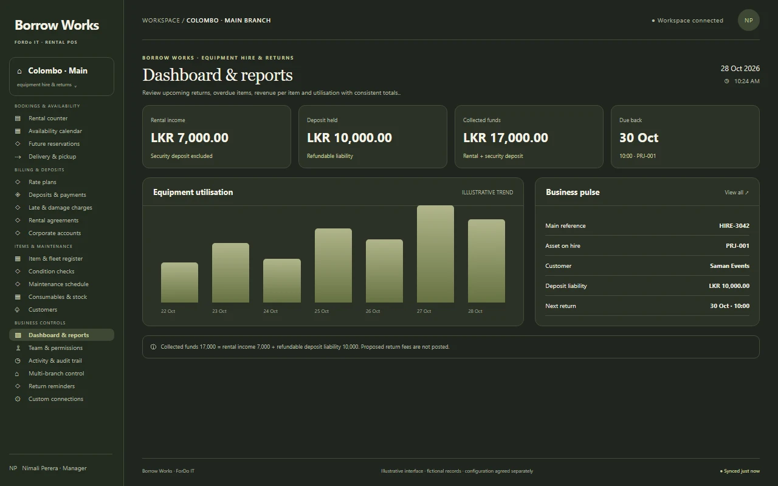This screenshot has height=486, width=778.
Task: Click the Delivery & pickup arrow icon
Action: pos(18,157)
